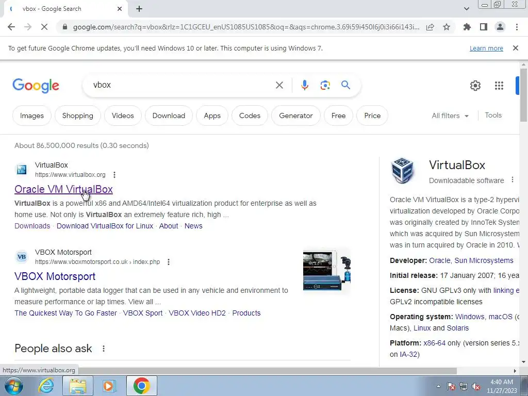Start voice search with microphone

[x=304, y=85]
